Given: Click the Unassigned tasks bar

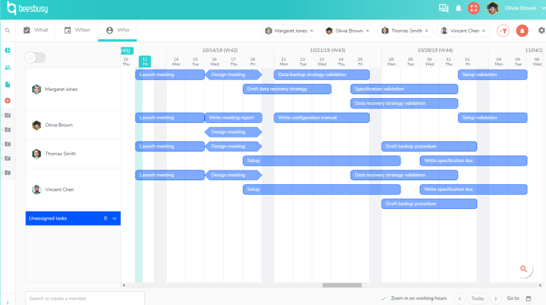Looking at the screenshot, I should [73, 218].
